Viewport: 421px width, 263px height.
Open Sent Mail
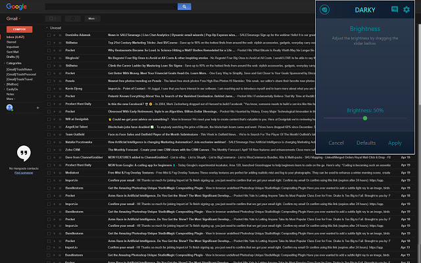(12, 52)
